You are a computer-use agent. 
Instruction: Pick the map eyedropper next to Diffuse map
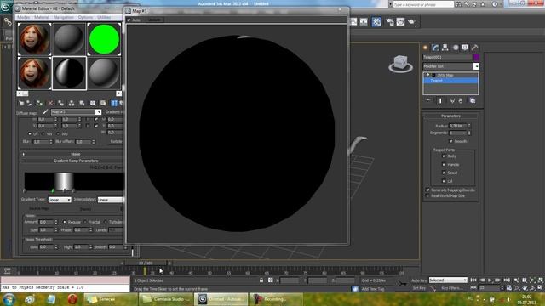45,112
